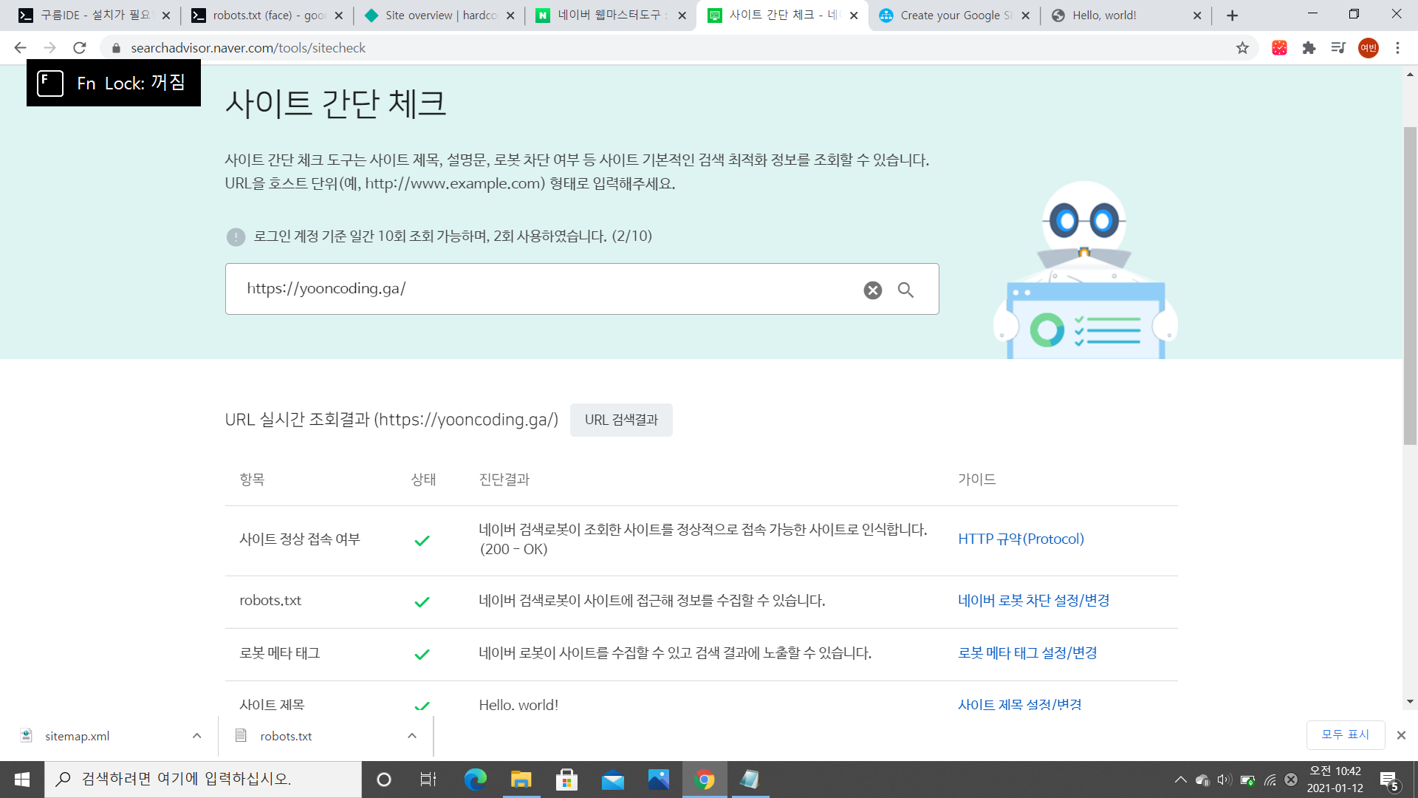Show hidden system tray icons chevron
Viewport: 1418px width, 798px height.
click(1180, 780)
